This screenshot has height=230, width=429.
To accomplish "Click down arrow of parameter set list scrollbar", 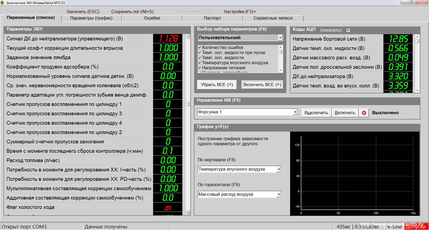I will pos(280,70).
